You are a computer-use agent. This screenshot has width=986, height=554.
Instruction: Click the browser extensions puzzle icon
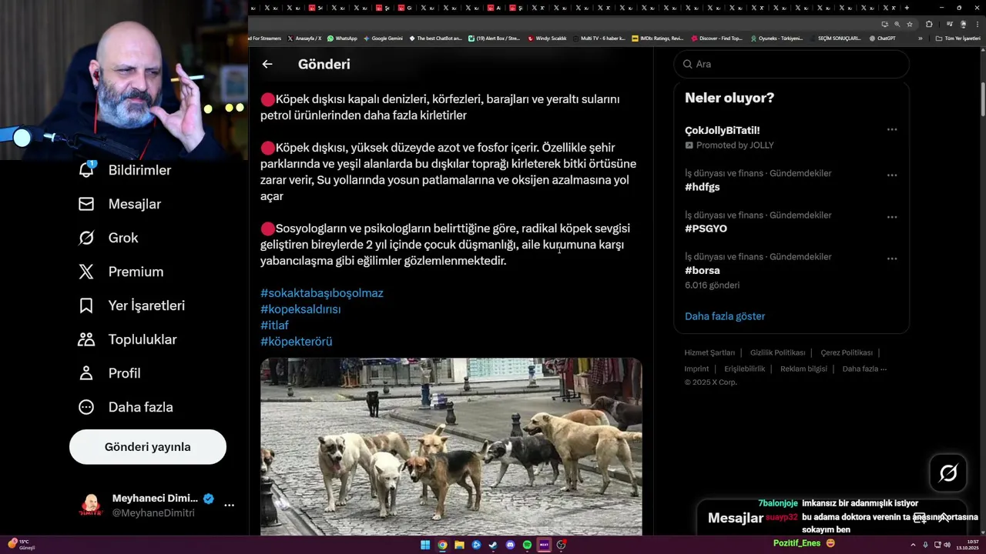pyautogui.click(x=929, y=24)
